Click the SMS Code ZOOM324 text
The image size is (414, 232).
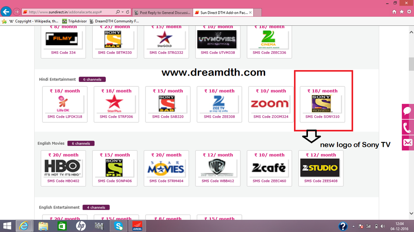coord(271,117)
